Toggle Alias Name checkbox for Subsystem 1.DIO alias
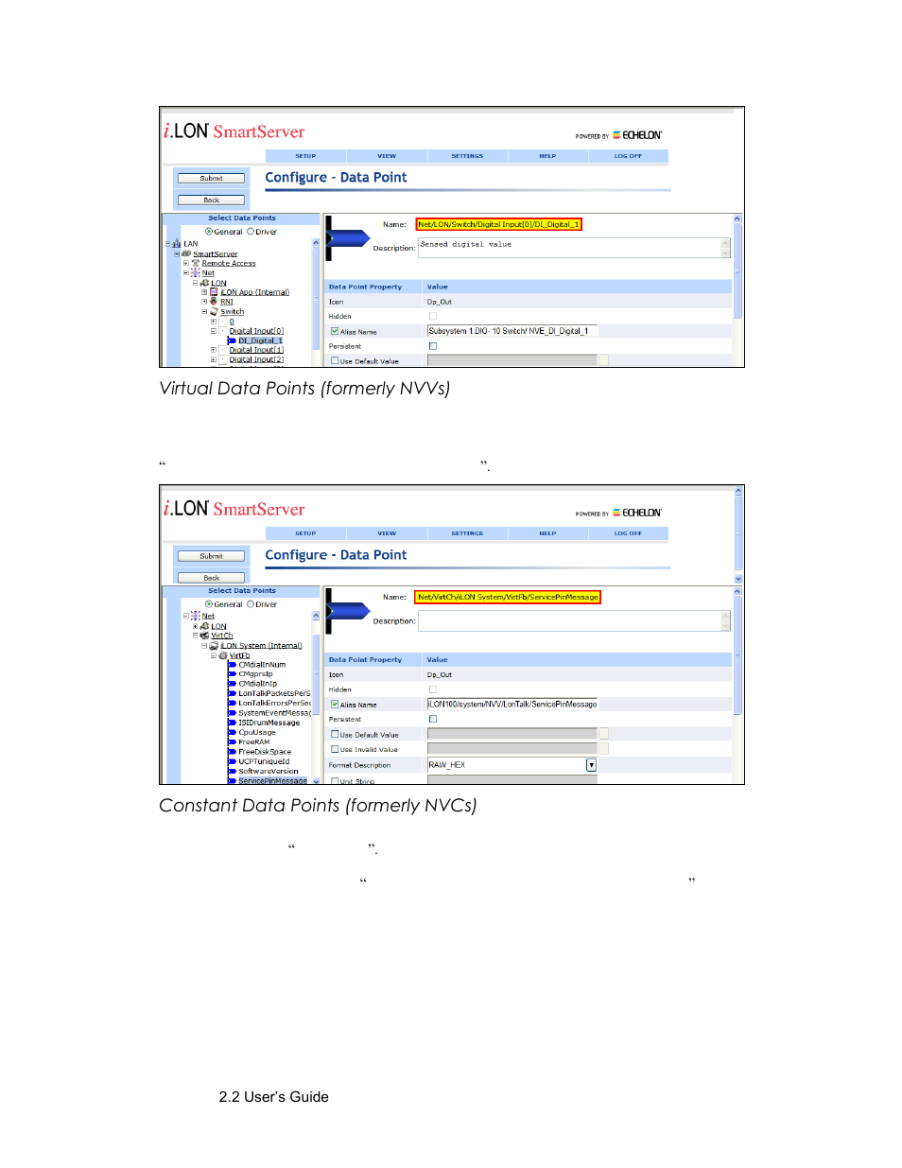The image size is (902, 1168). 335,331
